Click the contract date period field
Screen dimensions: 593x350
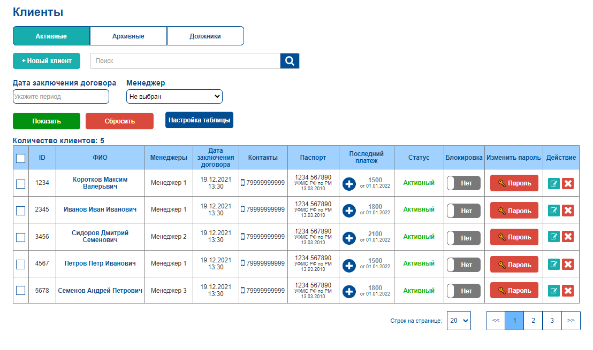(61, 96)
